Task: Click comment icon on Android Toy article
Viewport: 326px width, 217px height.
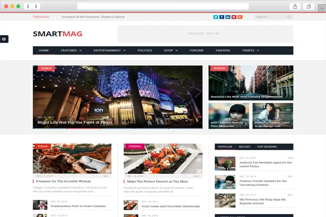Action: 289,158
